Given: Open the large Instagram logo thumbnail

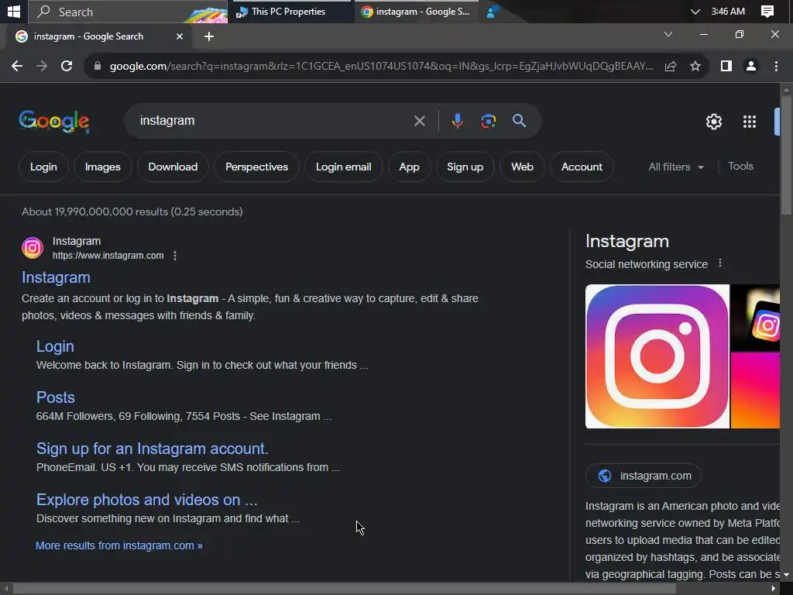Looking at the screenshot, I should point(657,356).
